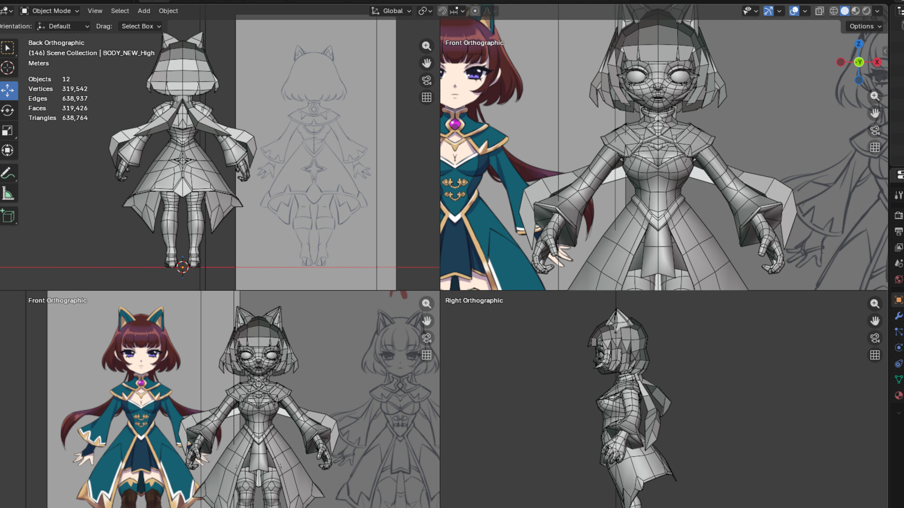Open the Render properties tab
The height and width of the screenshot is (508, 904).
898,215
